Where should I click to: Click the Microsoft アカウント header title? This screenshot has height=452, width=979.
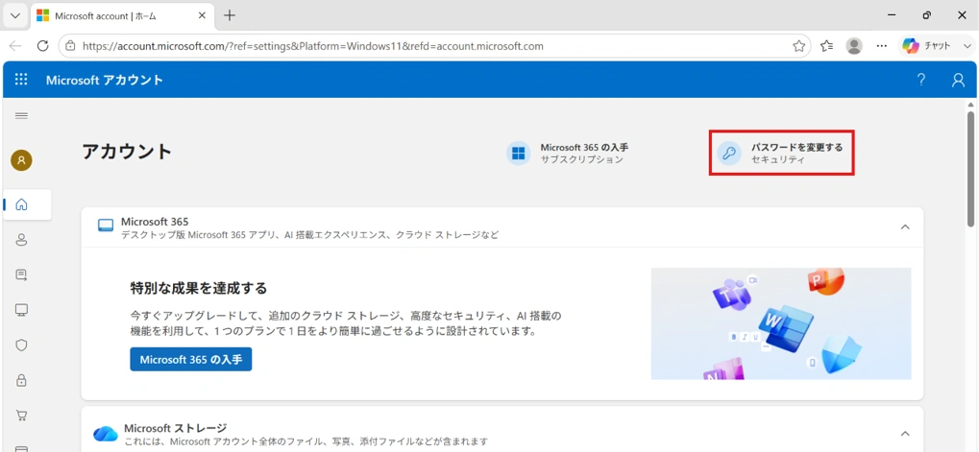pos(105,80)
